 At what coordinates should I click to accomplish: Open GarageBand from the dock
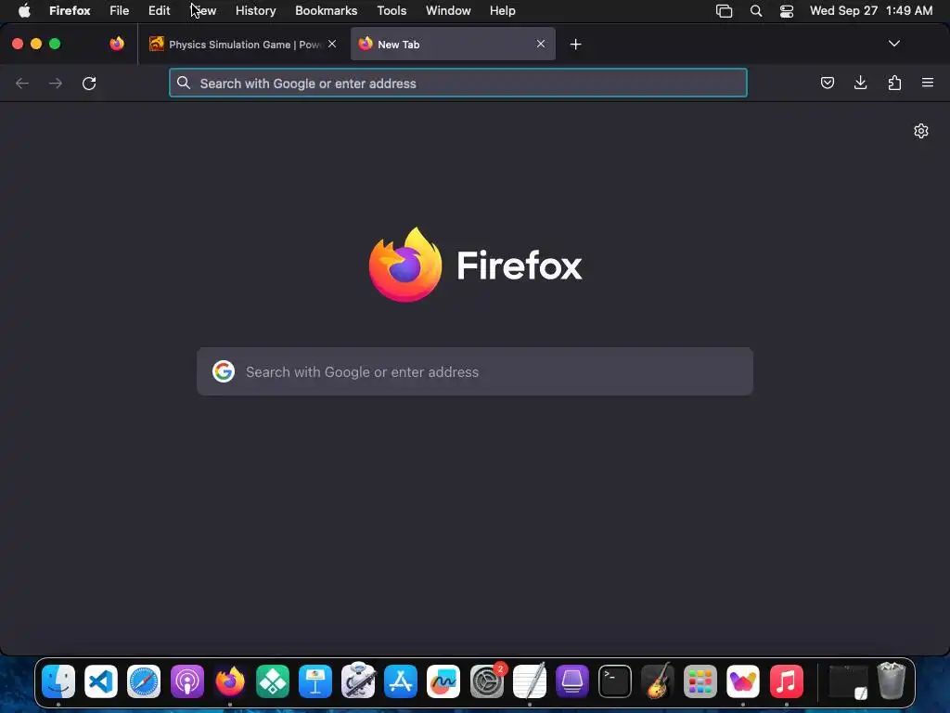click(658, 681)
